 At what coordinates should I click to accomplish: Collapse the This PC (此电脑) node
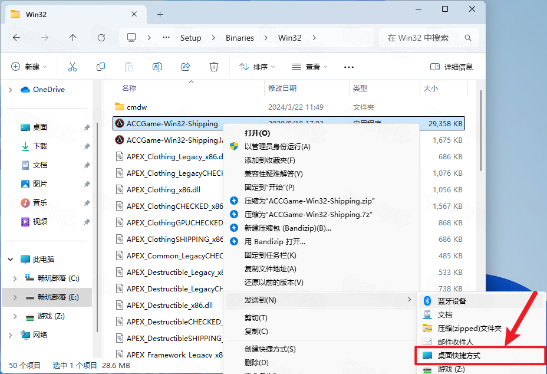pos(11,260)
